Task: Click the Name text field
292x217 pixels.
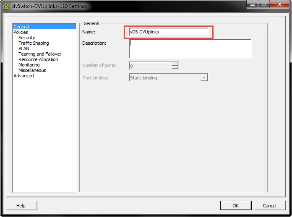Action: tap(169, 32)
